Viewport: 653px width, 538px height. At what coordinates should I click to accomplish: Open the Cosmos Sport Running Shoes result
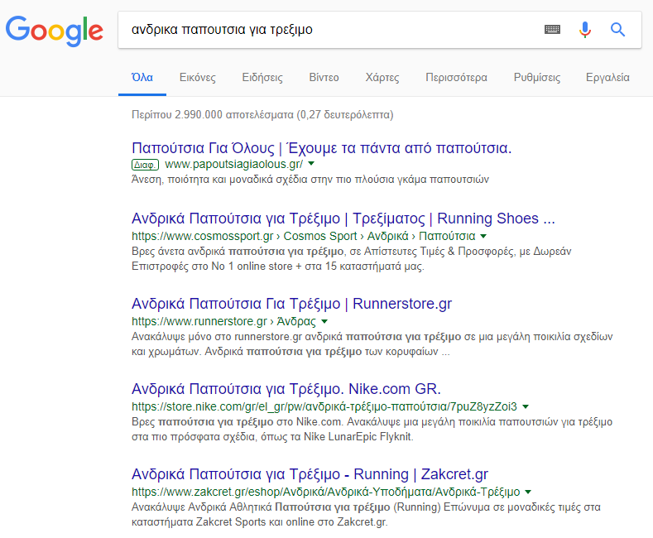tap(343, 219)
